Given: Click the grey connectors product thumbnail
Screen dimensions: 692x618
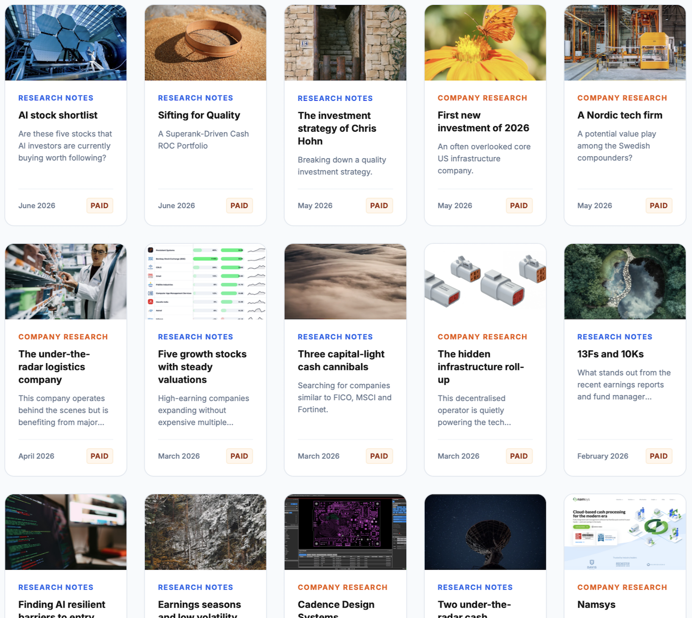Looking at the screenshot, I should pyautogui.click(x=485, y=281).
